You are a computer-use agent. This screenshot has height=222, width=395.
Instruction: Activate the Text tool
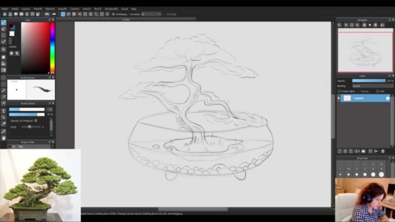(x=3, y=111)
